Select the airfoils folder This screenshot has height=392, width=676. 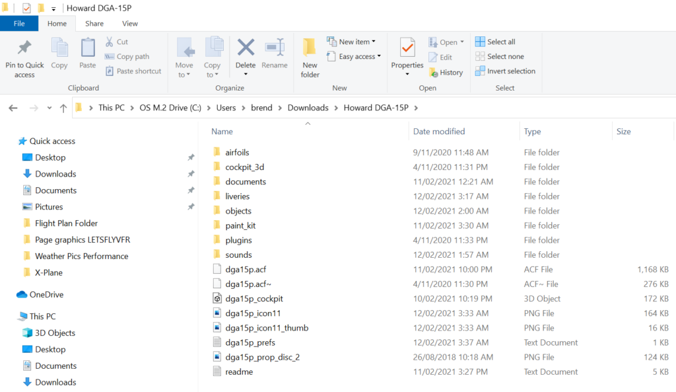237,153
